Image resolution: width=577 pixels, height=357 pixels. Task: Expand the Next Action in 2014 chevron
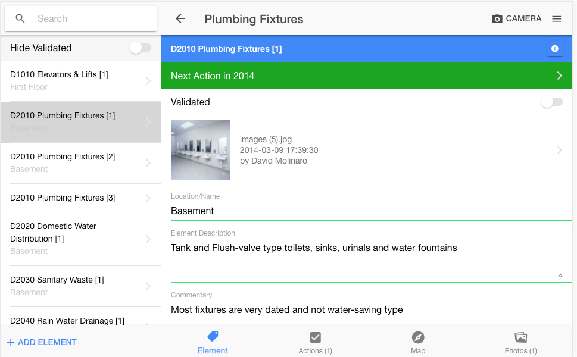pos(559,76)
